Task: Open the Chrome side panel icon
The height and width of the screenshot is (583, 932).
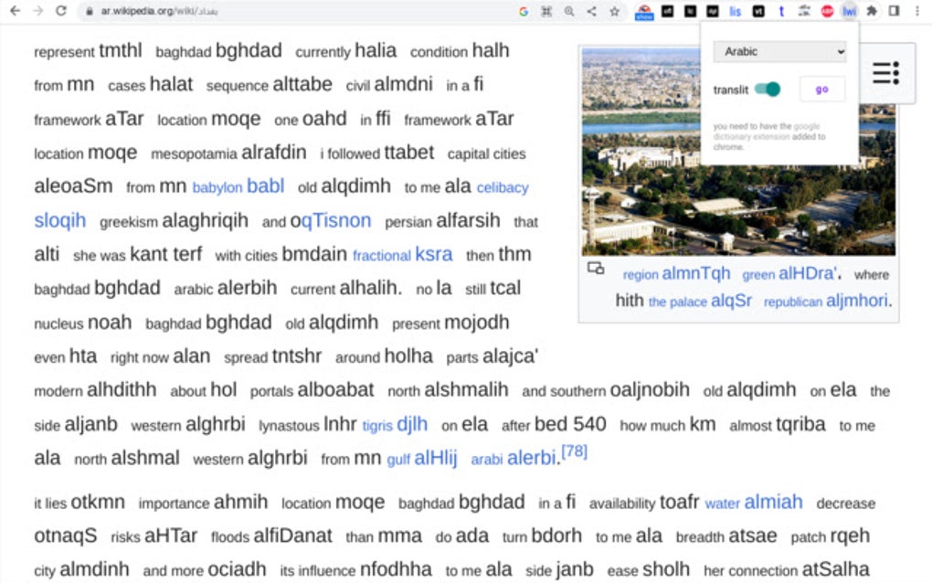Action: click(895, 12)
